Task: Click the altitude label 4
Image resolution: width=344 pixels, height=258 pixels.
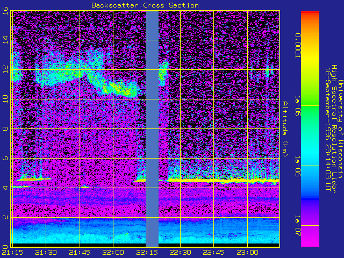Action: point(5,188)
